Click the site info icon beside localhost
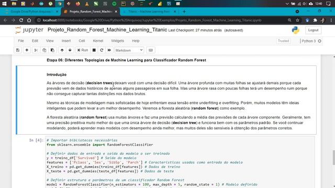The height and width of the screenshot is (188, 335). pyautogui.click(x=39, y=20)
